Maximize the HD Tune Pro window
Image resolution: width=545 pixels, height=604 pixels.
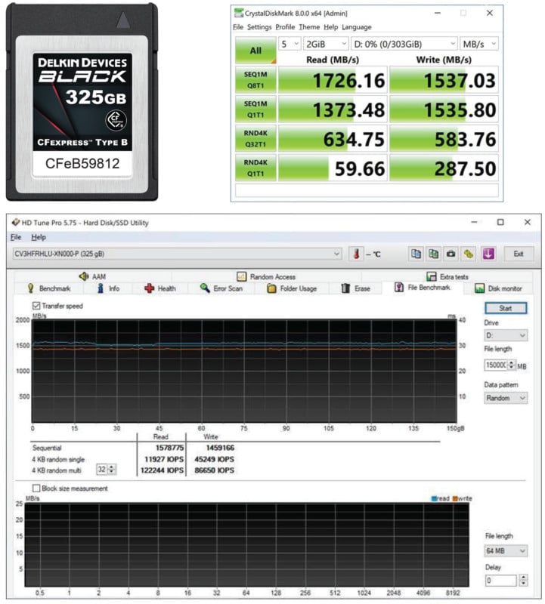tap(500, 222)
